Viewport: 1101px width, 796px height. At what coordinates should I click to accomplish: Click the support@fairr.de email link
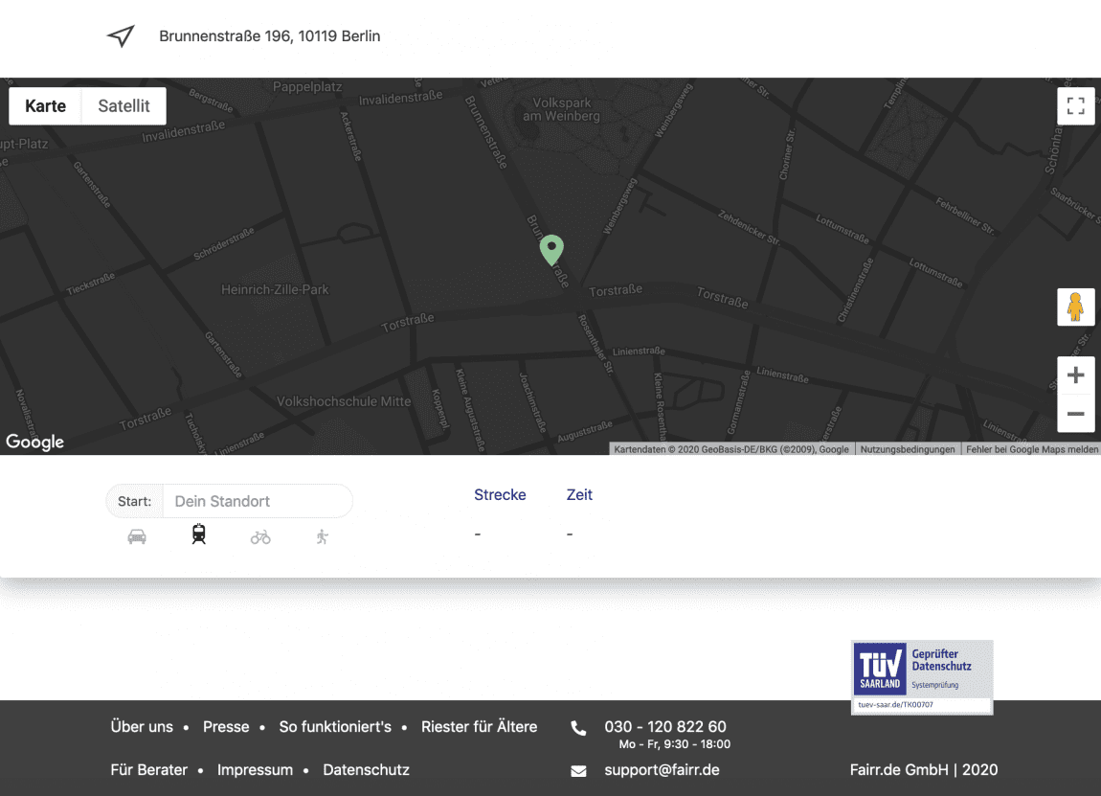pos(662,770)
